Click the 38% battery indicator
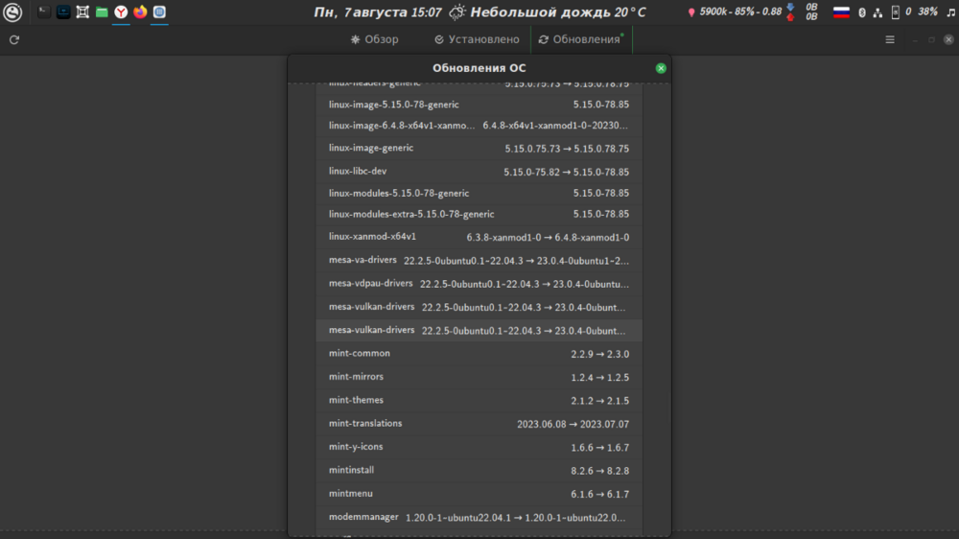Viewport: 959px width, 539px height. point(927,12)
